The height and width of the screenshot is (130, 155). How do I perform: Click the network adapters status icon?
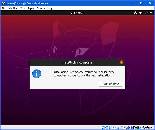point(114,127)
